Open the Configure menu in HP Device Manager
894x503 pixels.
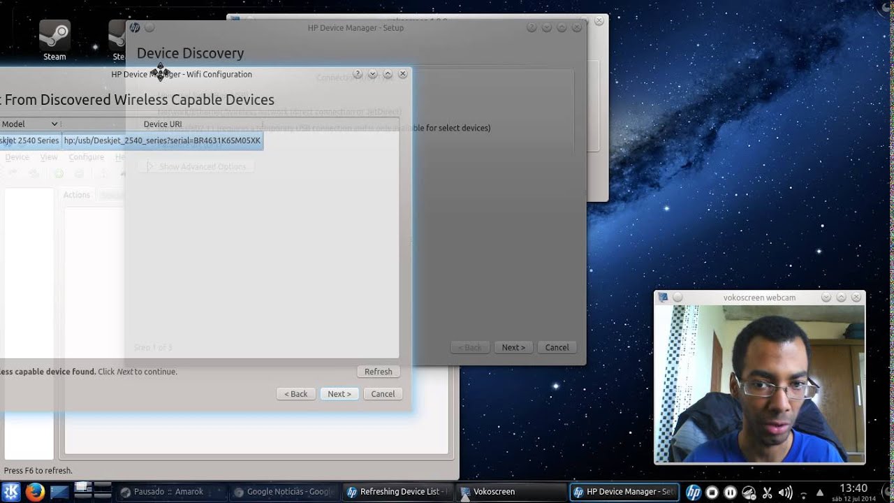point(86,157)
